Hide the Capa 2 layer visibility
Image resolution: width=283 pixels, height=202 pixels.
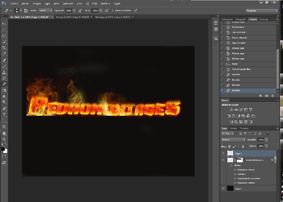223,153
